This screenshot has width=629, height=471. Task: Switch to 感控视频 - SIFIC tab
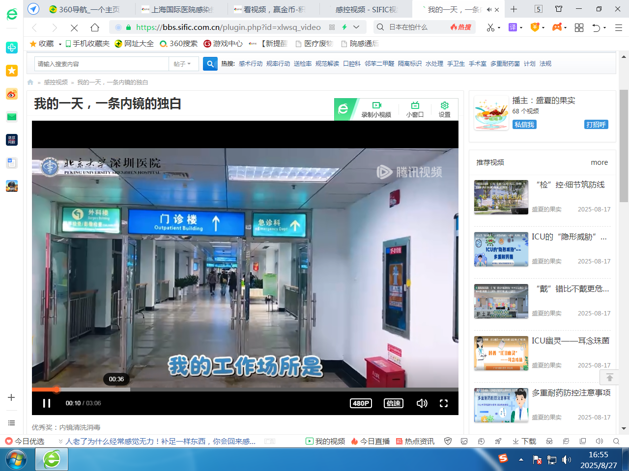(x=366, y=9)
